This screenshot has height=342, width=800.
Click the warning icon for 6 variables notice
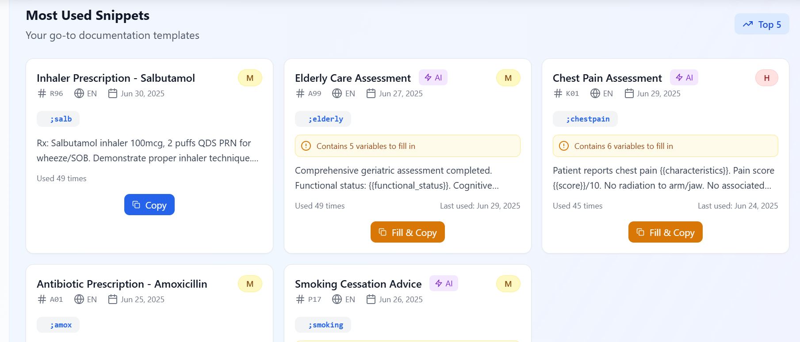tap(564, 146)
